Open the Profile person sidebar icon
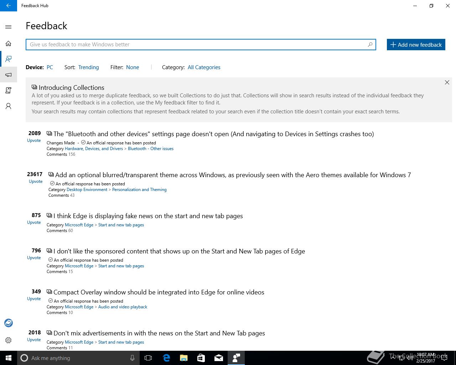The image size is (456, 365). point(9,106)
